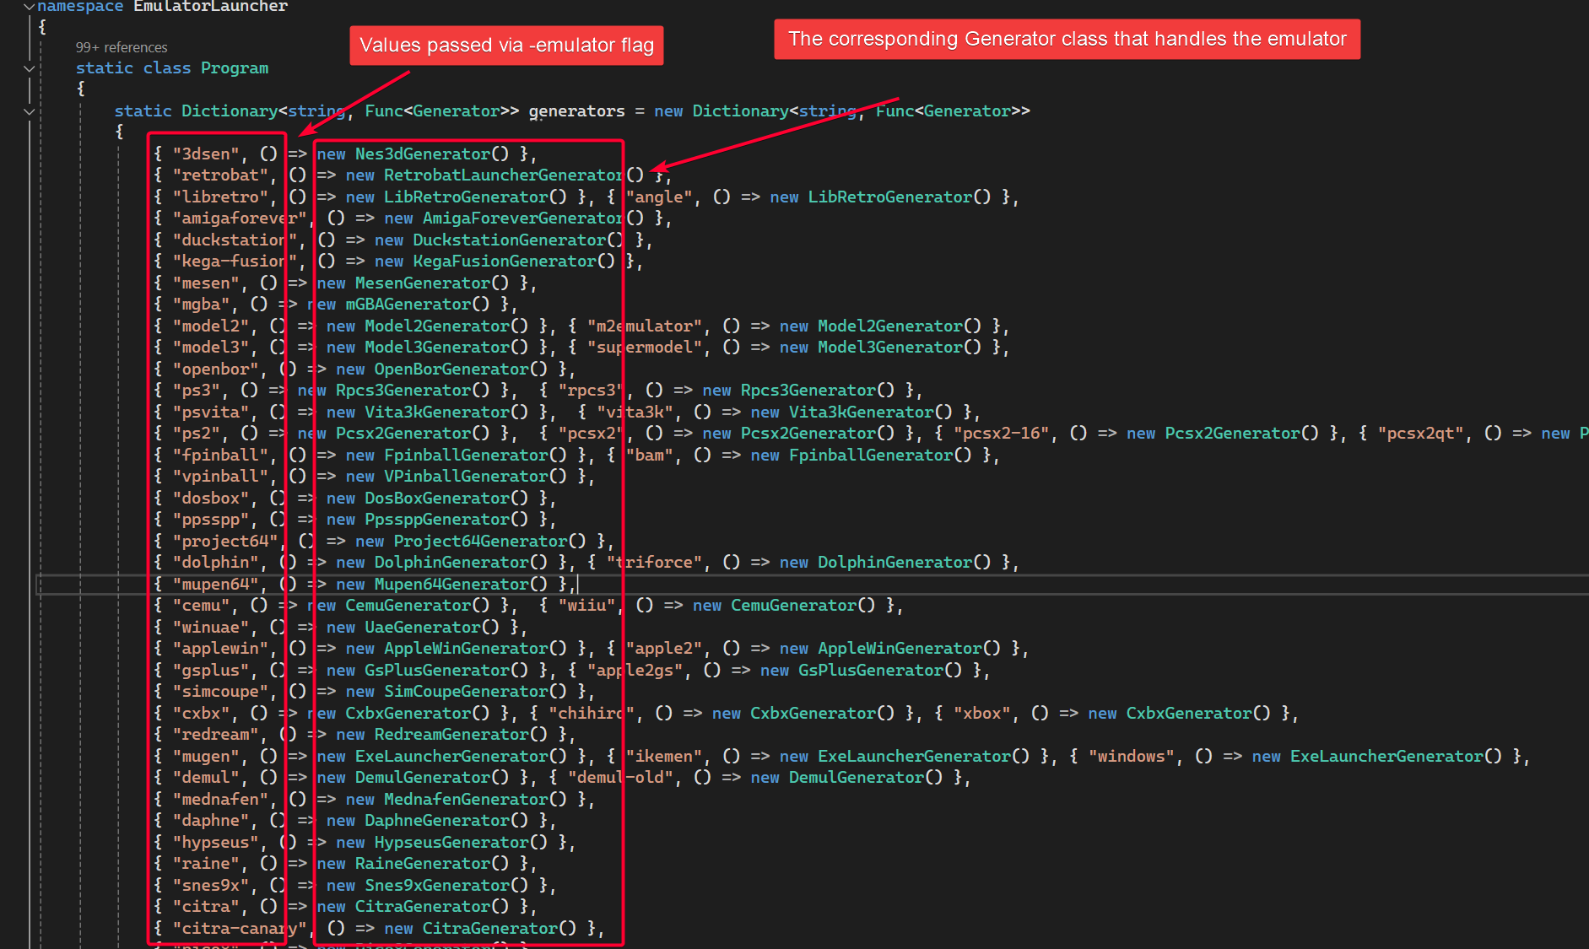Click the "ikemen" string key
1589x949 pixels.
[665, 757]
